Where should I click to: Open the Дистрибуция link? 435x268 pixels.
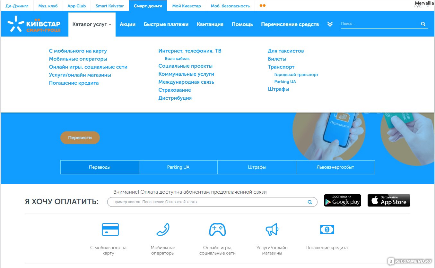(x=175, y=98)
